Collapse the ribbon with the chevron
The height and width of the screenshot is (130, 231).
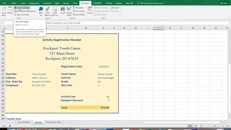coord(229,18)
